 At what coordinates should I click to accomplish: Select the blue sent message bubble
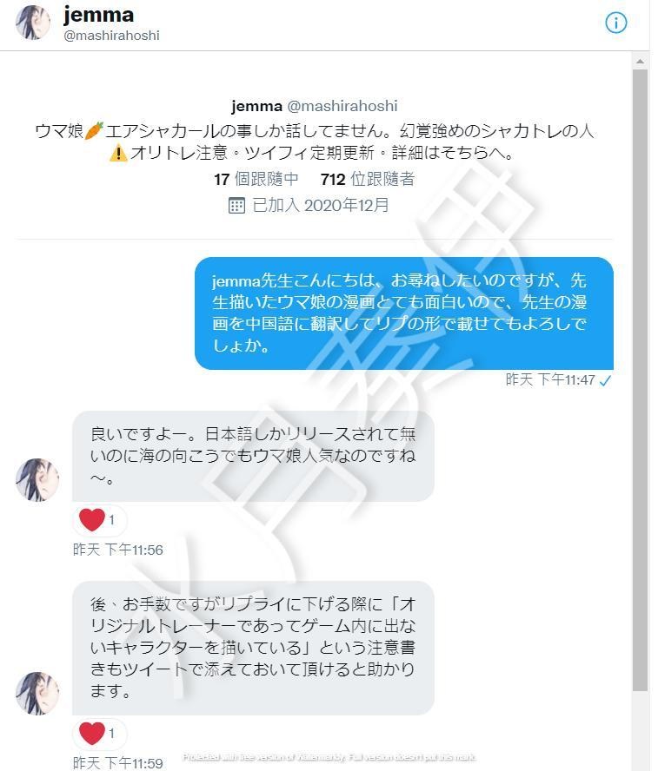point(404,313)
